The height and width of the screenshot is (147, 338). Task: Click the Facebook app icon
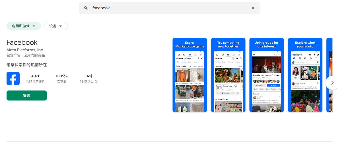[13, 78]
